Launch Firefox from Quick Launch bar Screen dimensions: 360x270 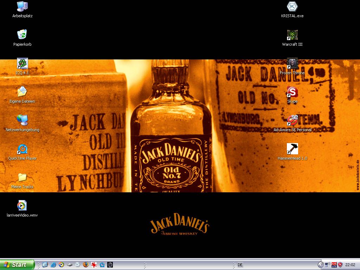tap(86, 265)
